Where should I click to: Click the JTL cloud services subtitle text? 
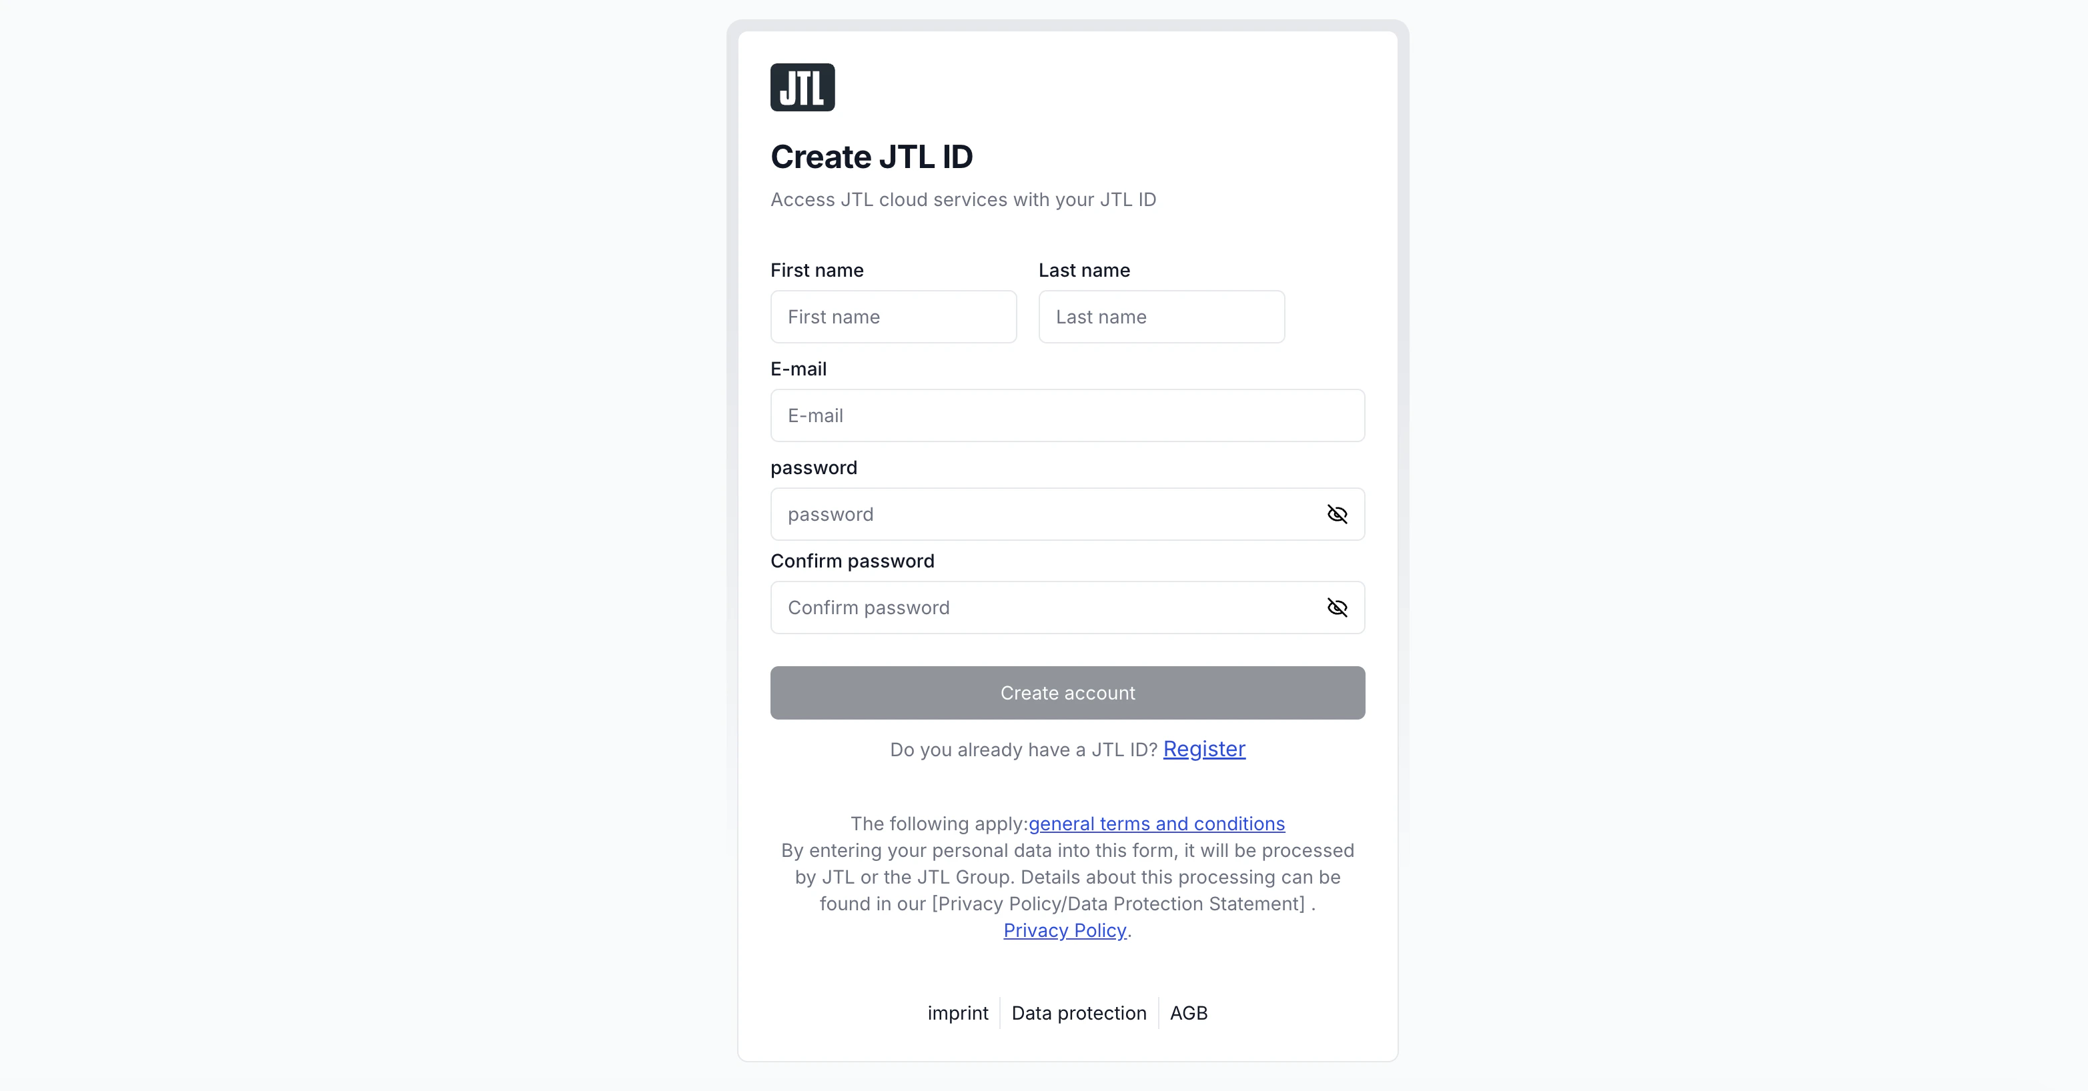click(x=963, y=200)
